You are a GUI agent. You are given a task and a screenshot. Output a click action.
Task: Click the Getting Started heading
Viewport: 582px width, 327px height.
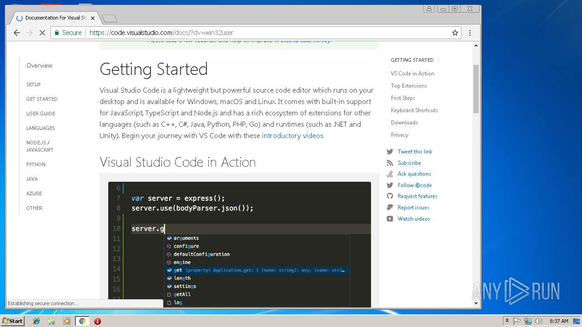coord(154,69)
